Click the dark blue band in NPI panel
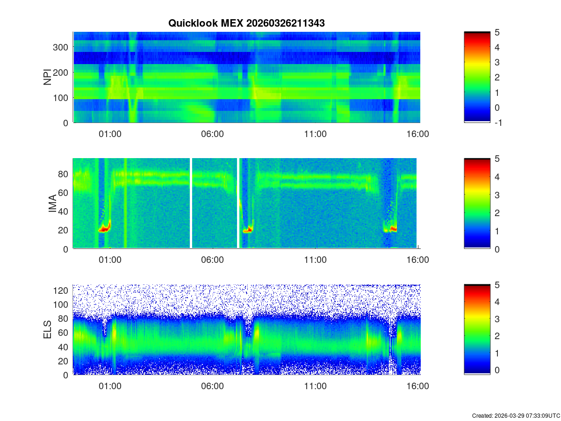This screenshot has height=421, width=561. (x=246, y=58)
